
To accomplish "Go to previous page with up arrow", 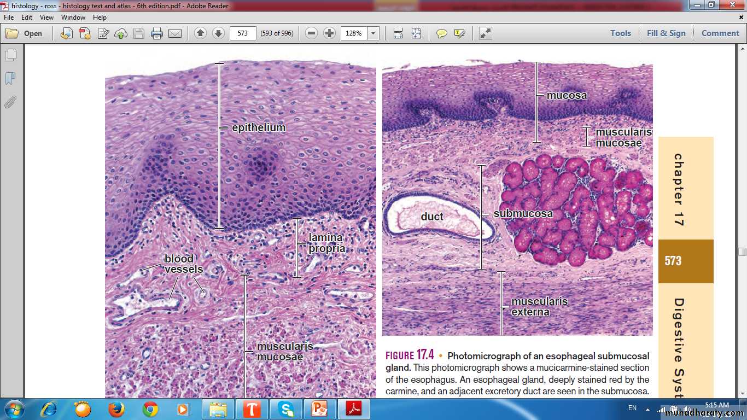I will point(200,33).
